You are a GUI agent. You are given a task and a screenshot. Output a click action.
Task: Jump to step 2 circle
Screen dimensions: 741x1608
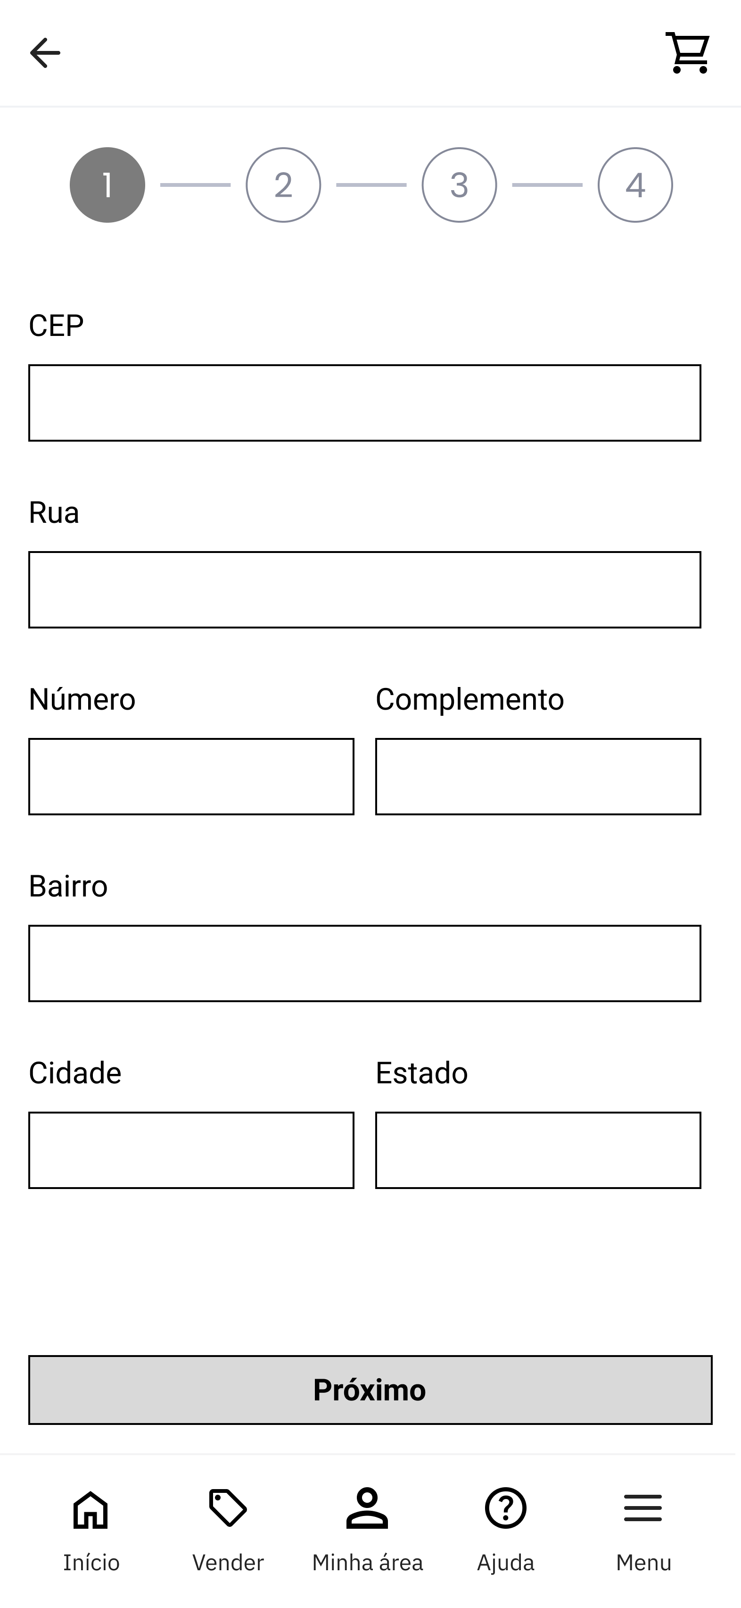point(283,185)
